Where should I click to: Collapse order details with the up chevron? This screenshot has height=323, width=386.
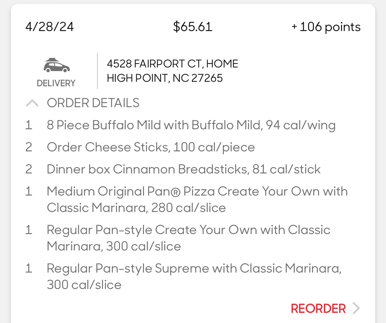[x=32, y=103]
